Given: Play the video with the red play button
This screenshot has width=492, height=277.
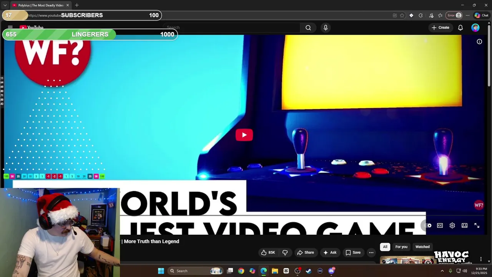Looking at the screenshot, I should 244,135.
